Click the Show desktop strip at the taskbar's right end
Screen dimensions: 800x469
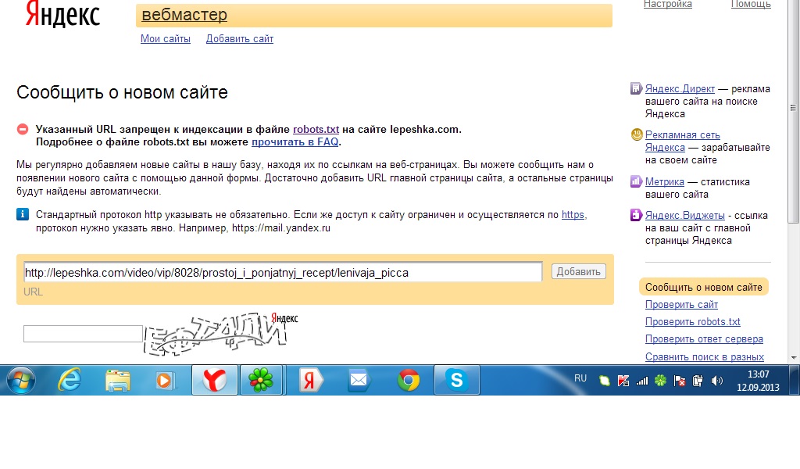pyautogui.click(x=795, y=380)
